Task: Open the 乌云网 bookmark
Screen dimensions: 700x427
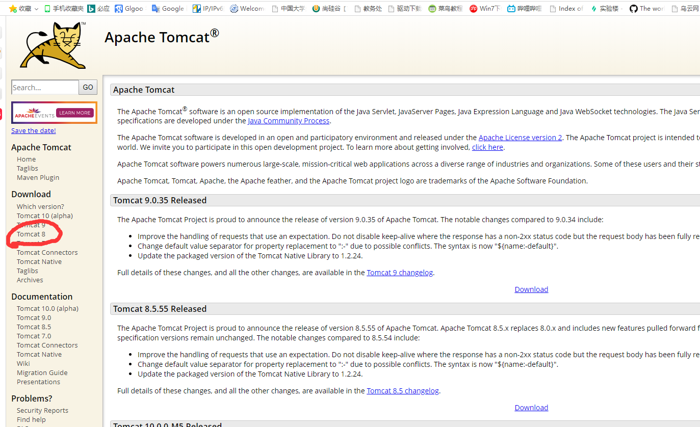Action: pos(686,9)
